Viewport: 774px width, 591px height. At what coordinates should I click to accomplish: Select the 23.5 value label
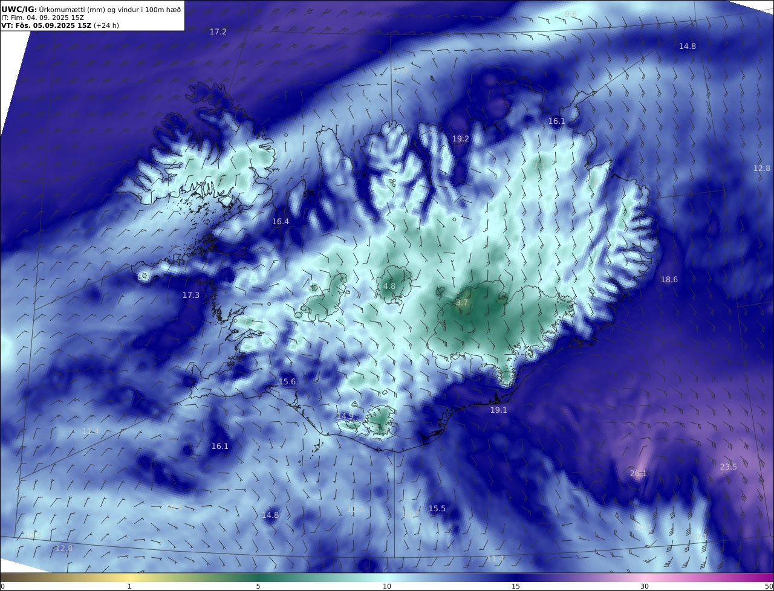point(729,467)
